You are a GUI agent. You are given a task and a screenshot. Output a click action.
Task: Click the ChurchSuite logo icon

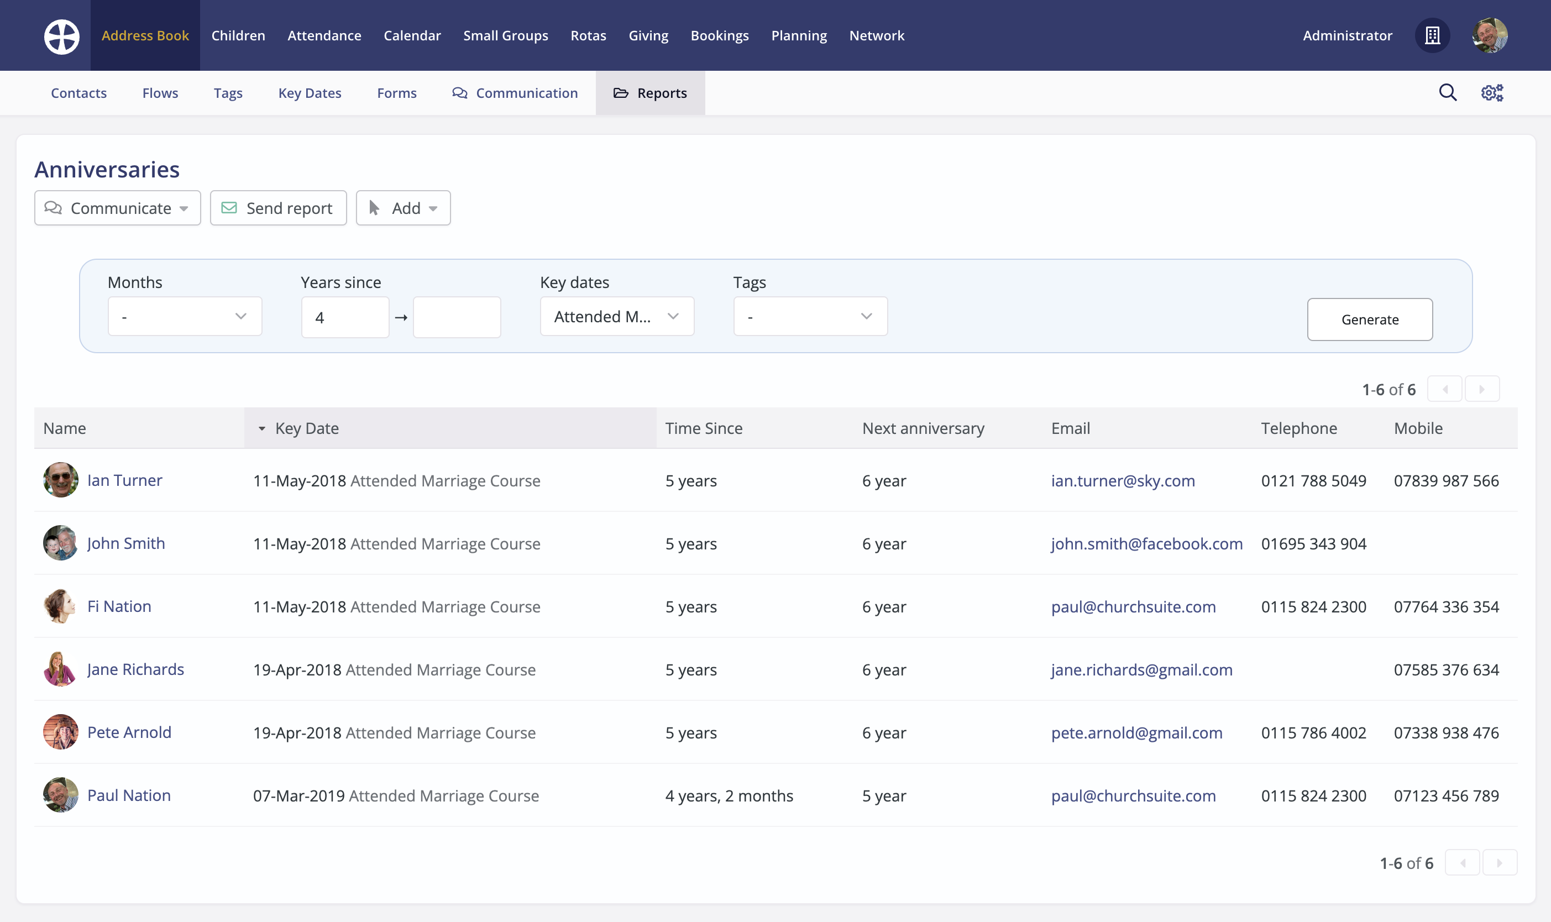click(61, 36)
